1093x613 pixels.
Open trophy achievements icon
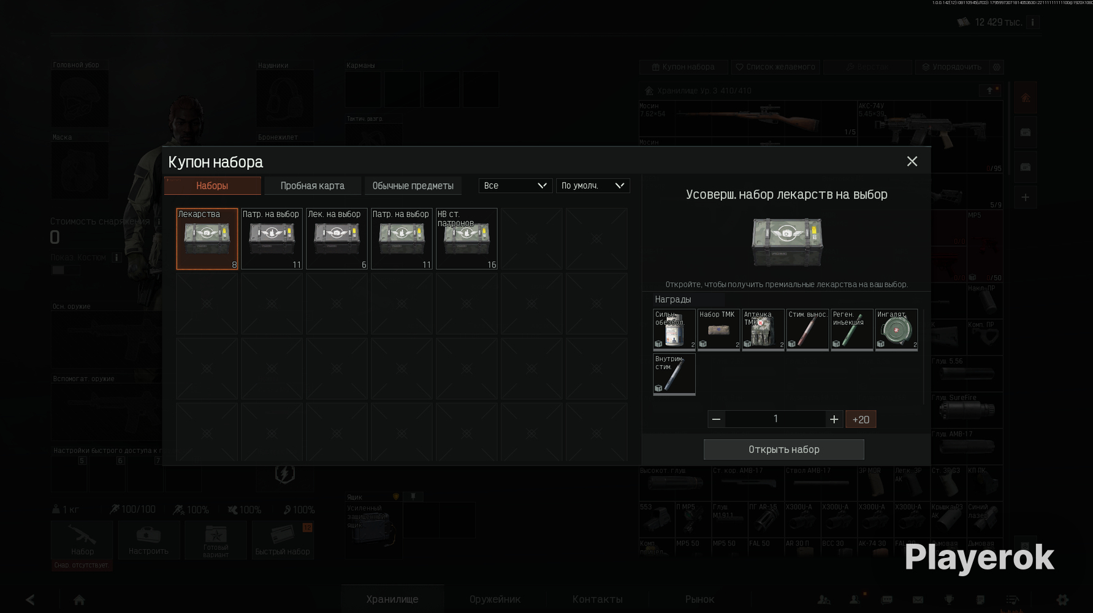coord(949,600)
